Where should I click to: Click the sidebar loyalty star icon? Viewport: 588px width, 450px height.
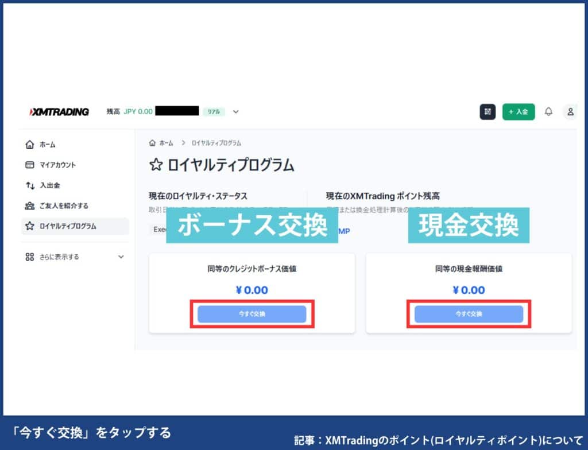tap(30, 226)
